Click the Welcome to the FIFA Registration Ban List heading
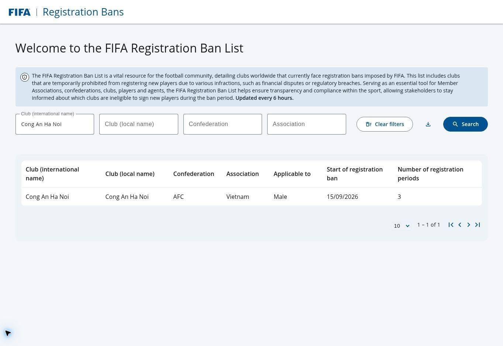Image resolution: width=503 pixels, height=346 pixels. click(x=130, y=48)
